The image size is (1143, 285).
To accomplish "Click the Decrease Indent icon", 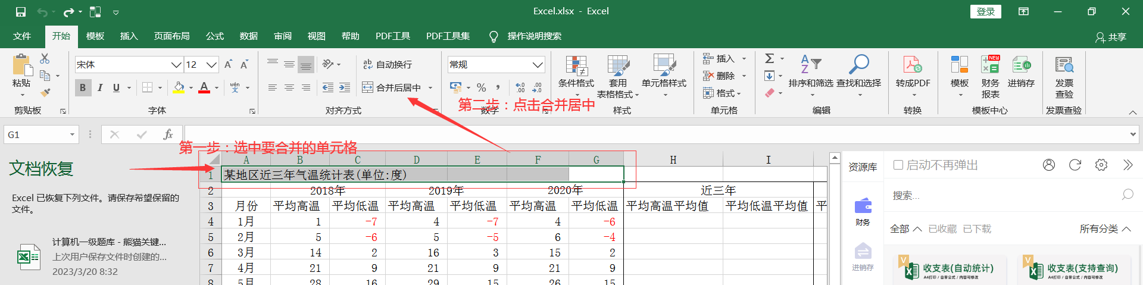I will coord(328,87).
